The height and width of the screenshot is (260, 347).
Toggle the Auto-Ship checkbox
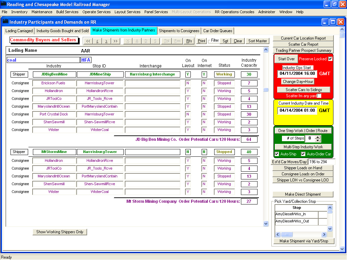tap(277, 154)
